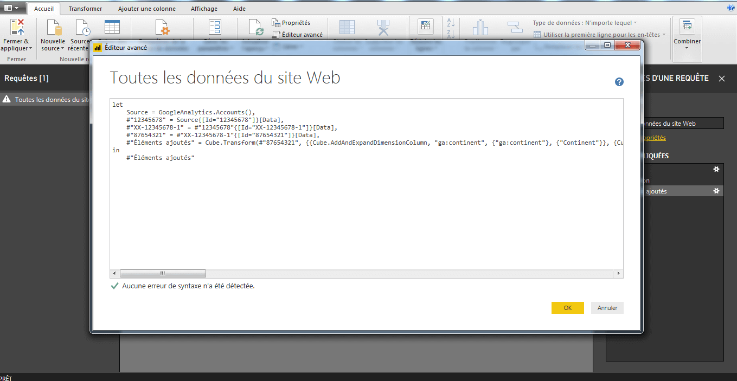Click the group by icon
Viewport: 737px width, 381px height.
click(x=515, y=27)
